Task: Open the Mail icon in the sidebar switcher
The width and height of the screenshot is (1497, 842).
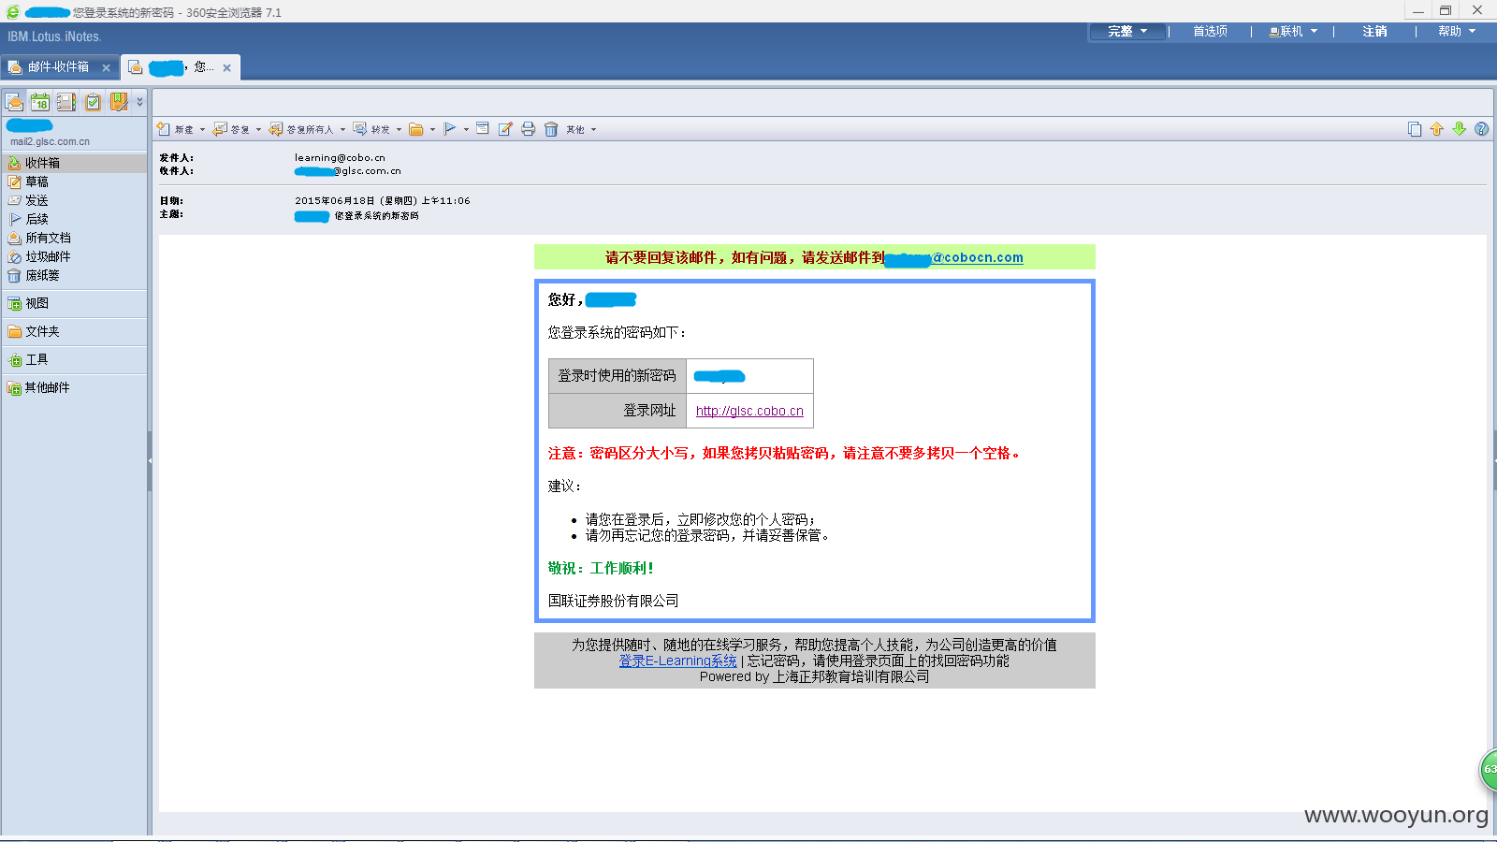Action: (14, 102)
